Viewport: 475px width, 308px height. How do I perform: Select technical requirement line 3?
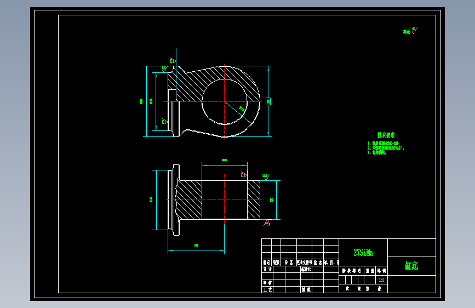pos(377,152)
